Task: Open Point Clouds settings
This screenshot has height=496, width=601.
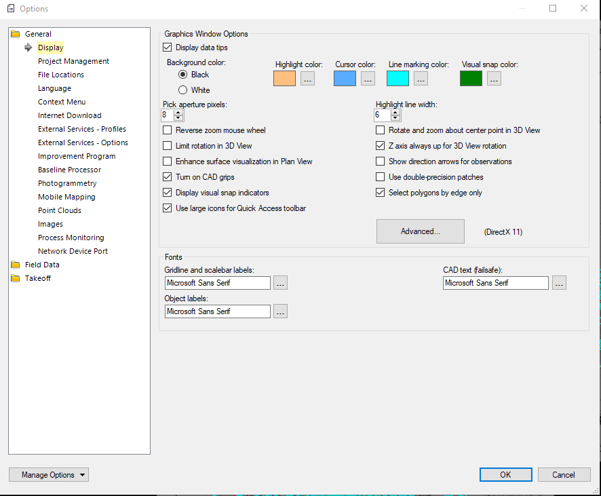Action: tap(60, 210)
